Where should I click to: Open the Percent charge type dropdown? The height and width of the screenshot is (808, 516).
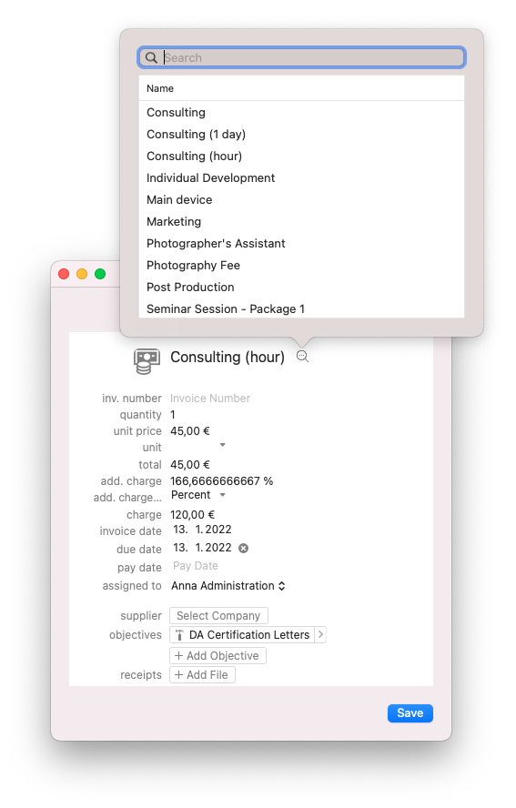coord(198,495)
